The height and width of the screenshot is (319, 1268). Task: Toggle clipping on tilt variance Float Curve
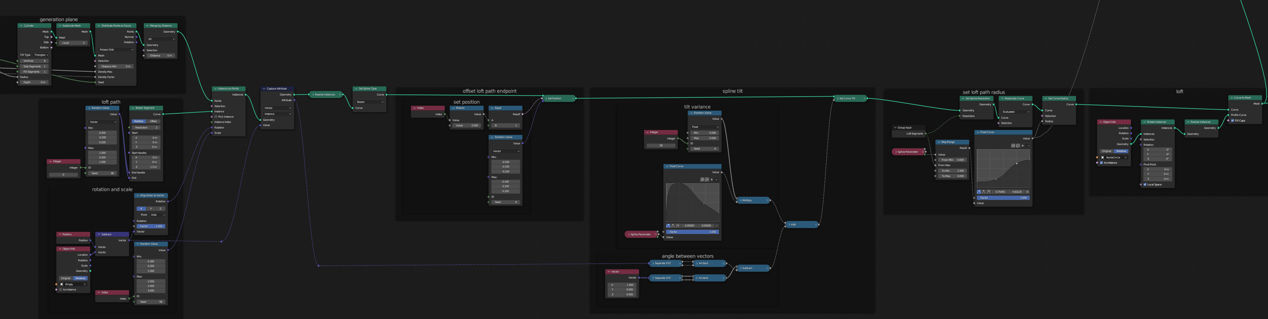coord(712,180)
